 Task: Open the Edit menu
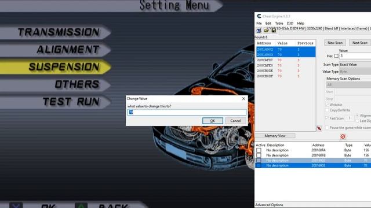(x=268, y=23)
